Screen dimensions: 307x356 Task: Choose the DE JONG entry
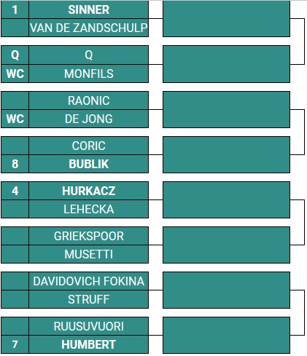88,119
